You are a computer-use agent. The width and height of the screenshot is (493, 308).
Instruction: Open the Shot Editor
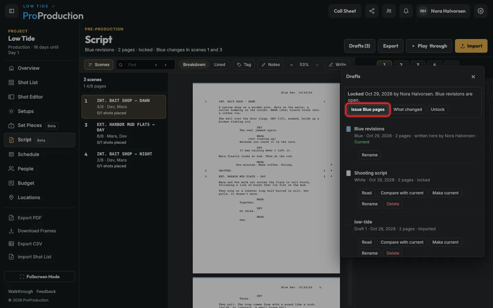tap(39, 97)
